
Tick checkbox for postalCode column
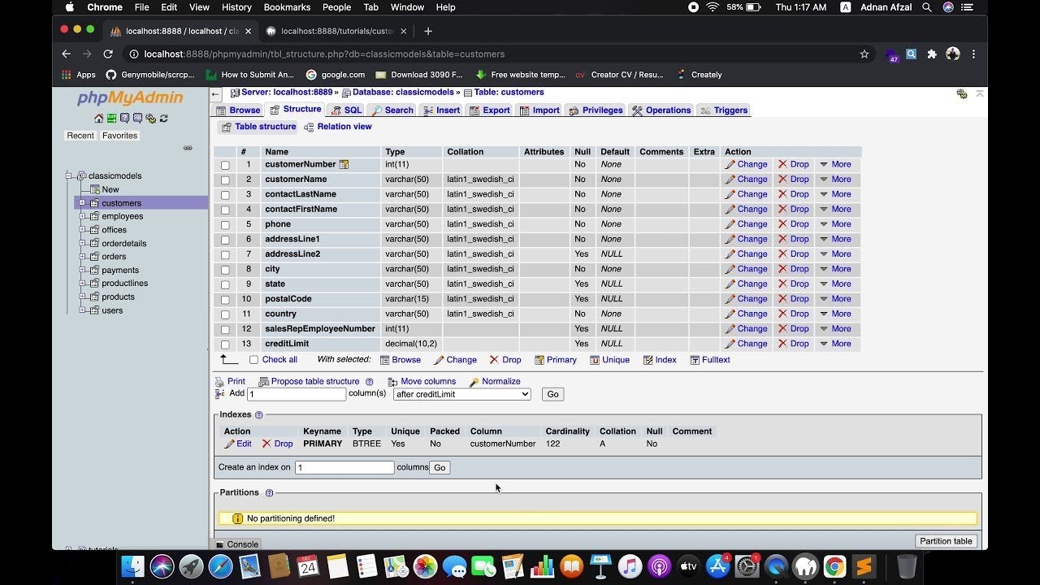225,300
